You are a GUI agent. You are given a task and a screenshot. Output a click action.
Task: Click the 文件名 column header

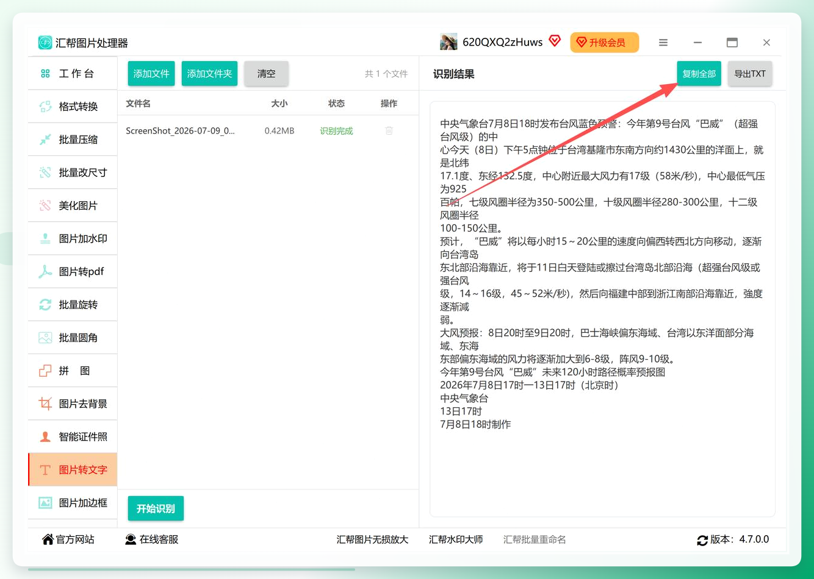[138, 104]
